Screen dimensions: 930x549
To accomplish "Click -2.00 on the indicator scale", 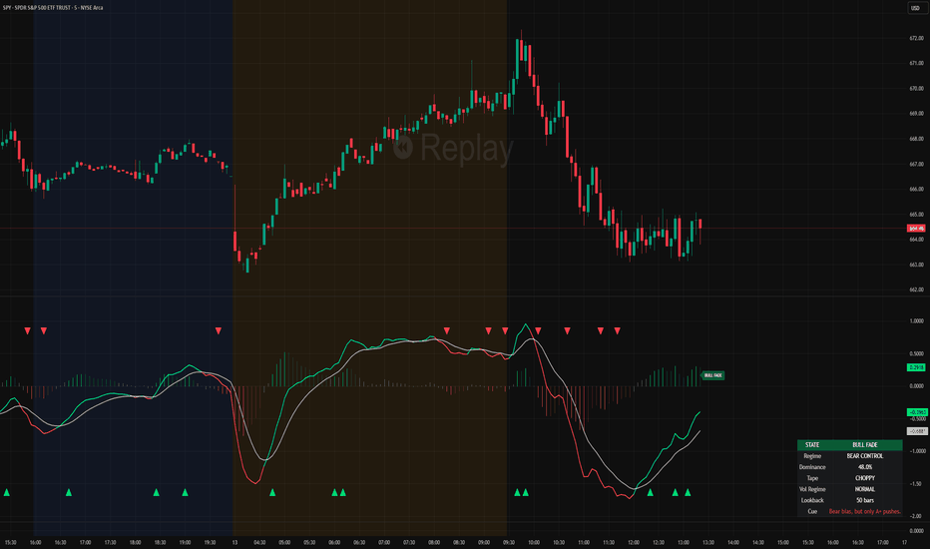I will pyautogui.click(x=916, y=516).
